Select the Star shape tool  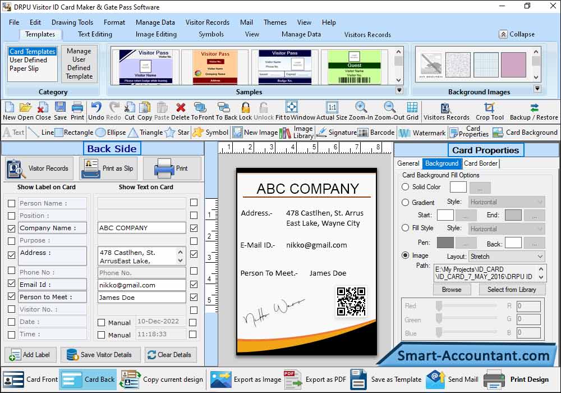177,132
